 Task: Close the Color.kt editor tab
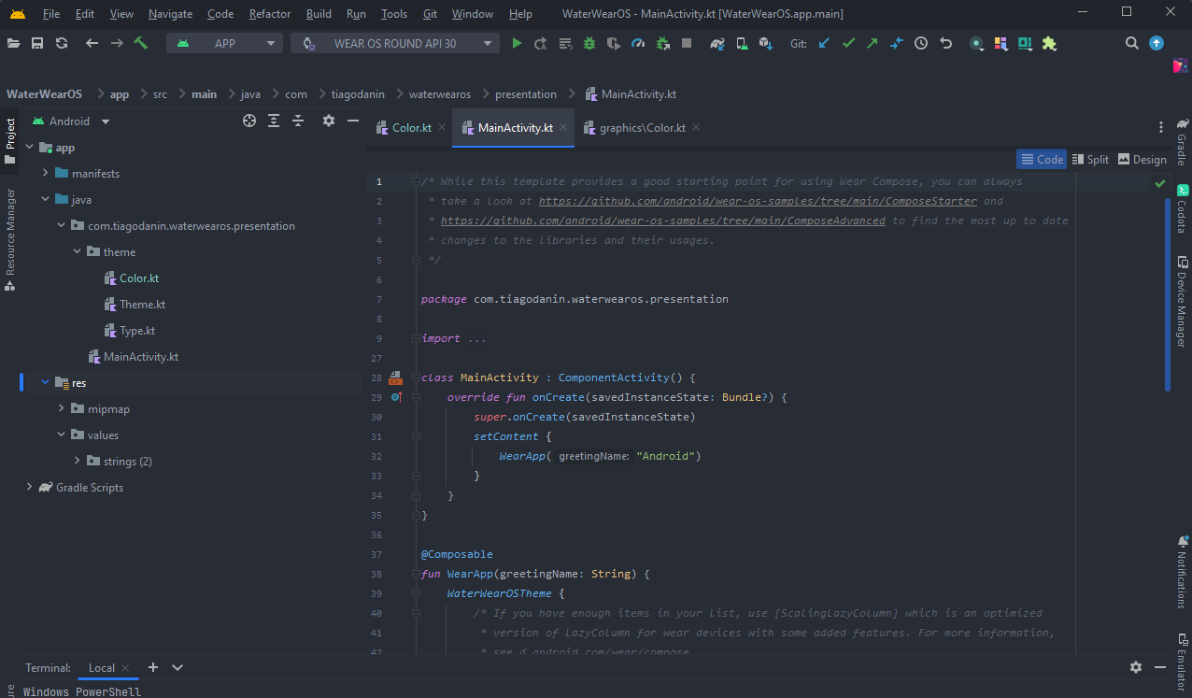pos(442,128)
